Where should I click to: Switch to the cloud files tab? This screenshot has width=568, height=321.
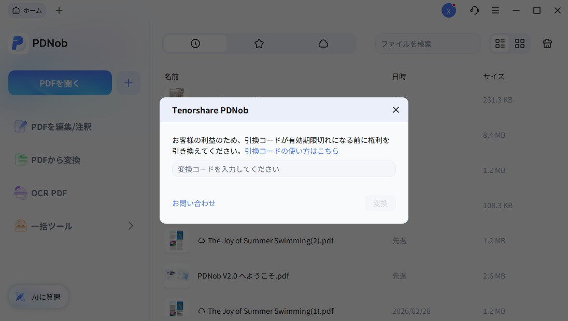(323, 43)
